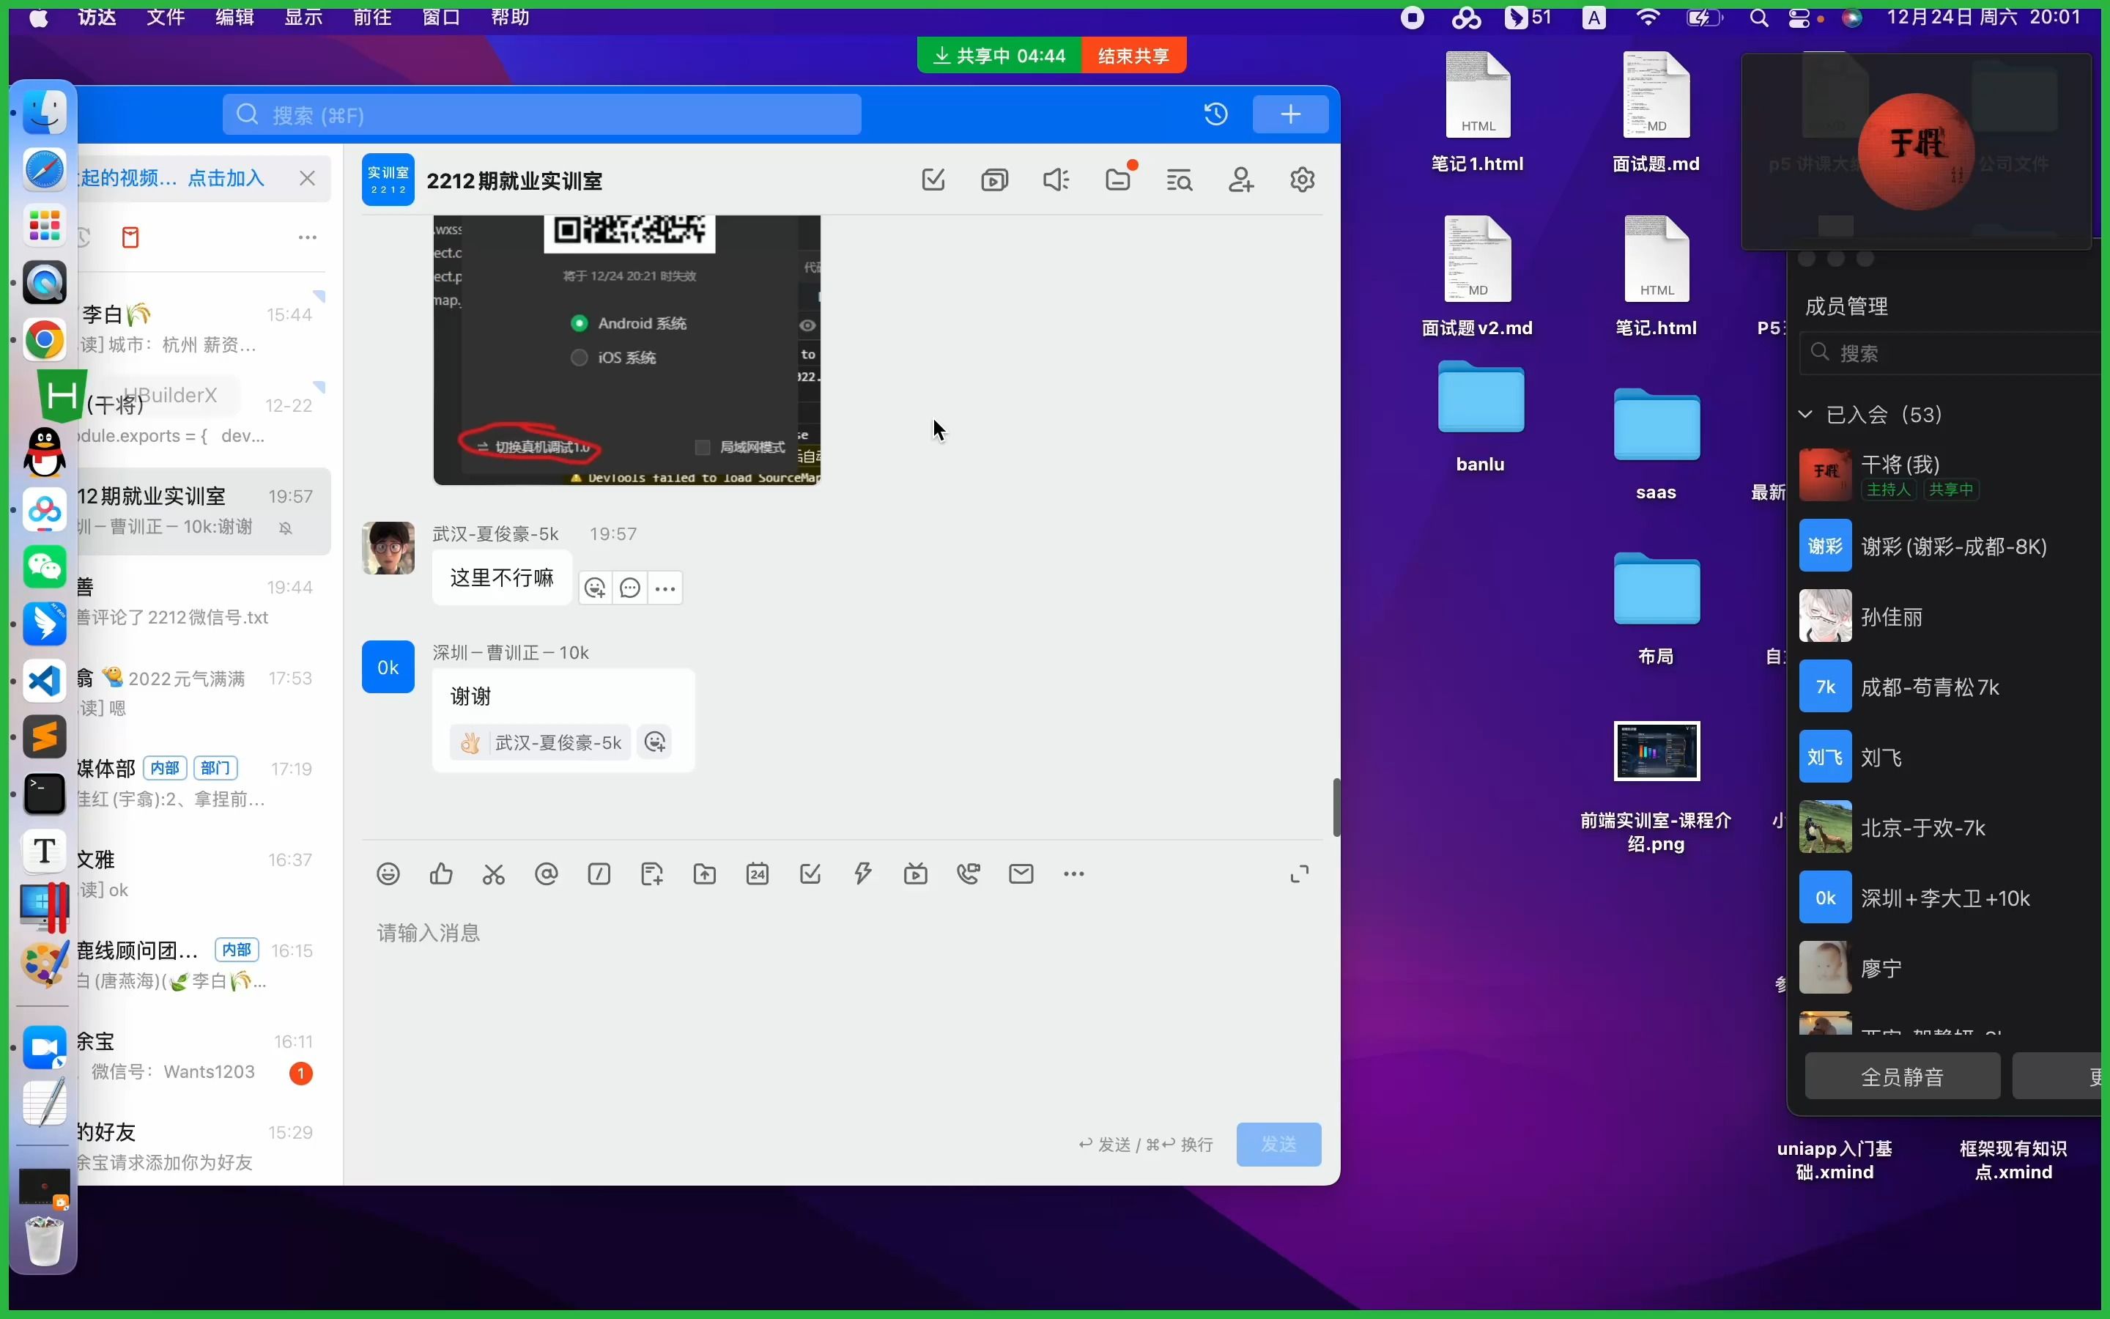Show more toolbar options ellipsis
This screenshot has width=2110, height=1319.
[1074, 873]
